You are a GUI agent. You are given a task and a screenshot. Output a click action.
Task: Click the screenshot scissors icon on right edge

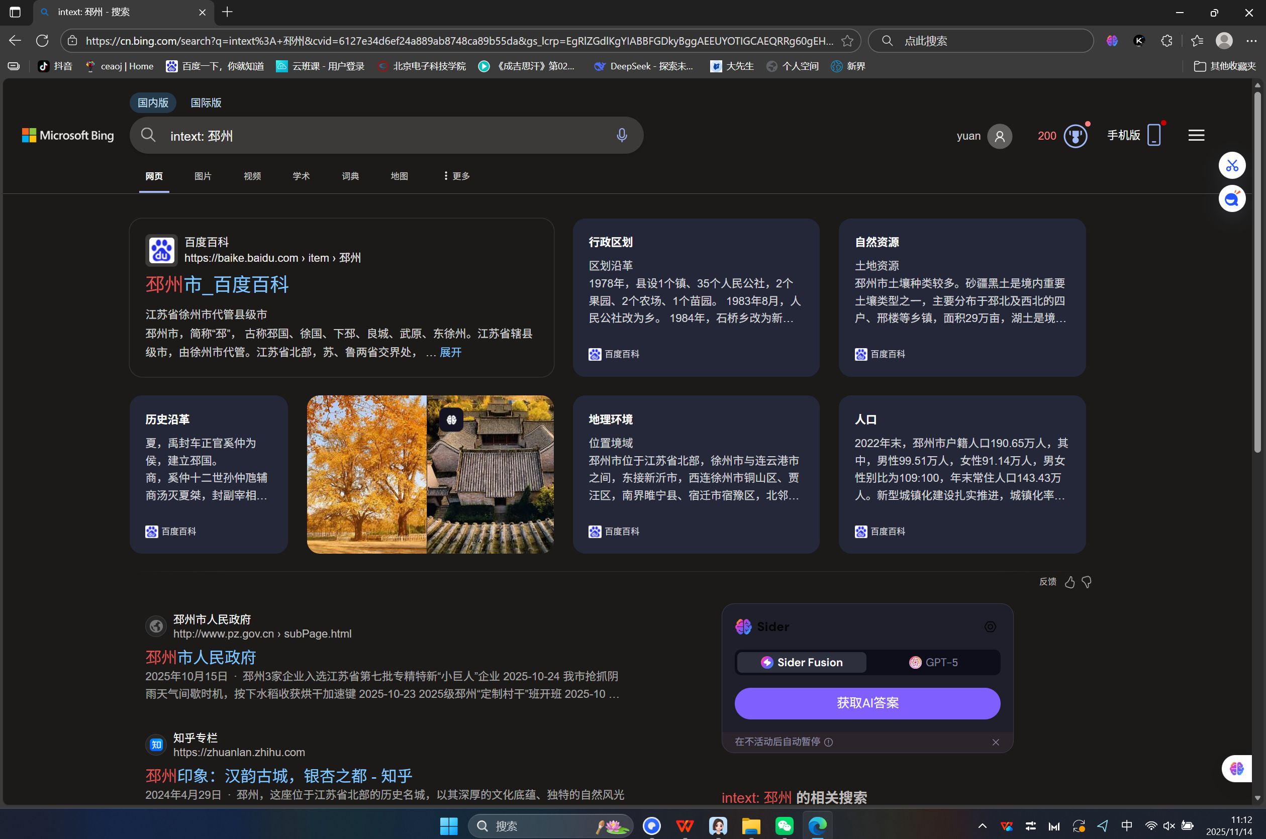point(1232,165)
